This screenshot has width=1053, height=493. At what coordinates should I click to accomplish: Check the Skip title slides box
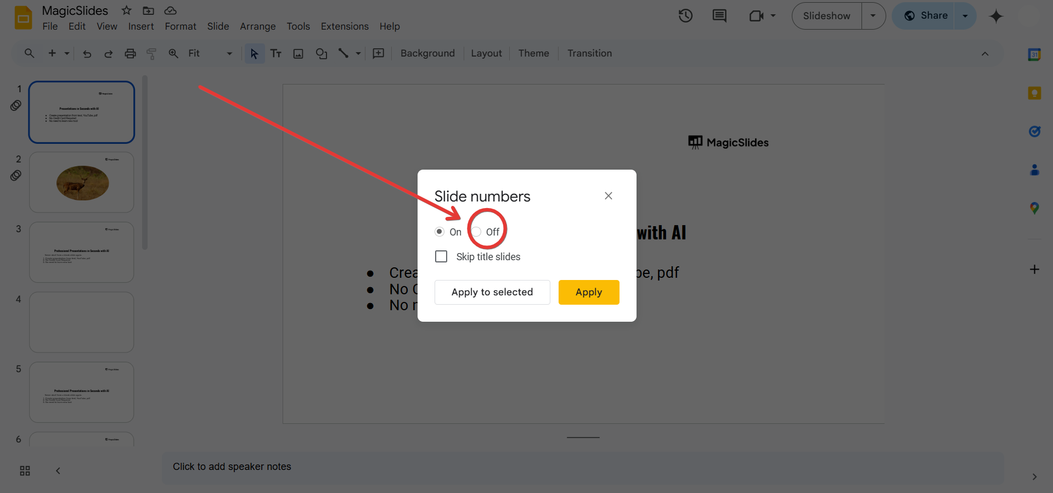[441, 256]
